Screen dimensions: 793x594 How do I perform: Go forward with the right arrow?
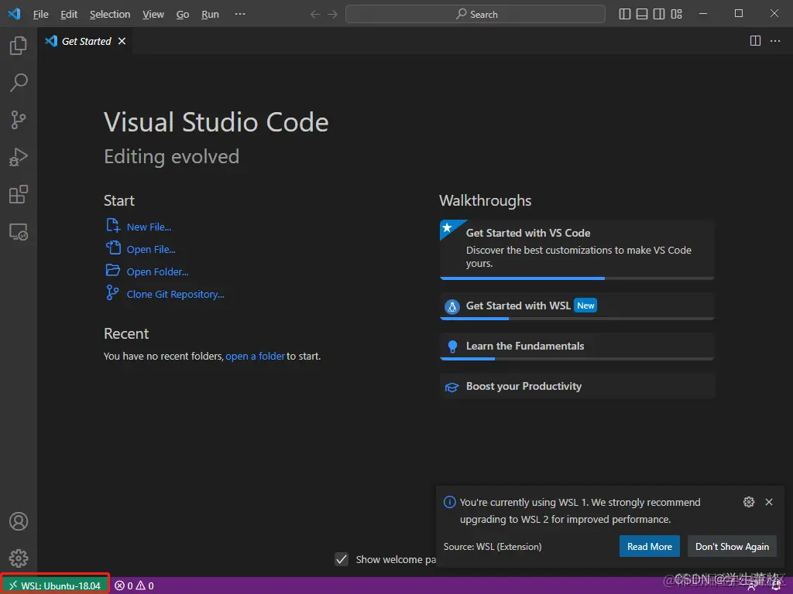(x=332, y=14)
